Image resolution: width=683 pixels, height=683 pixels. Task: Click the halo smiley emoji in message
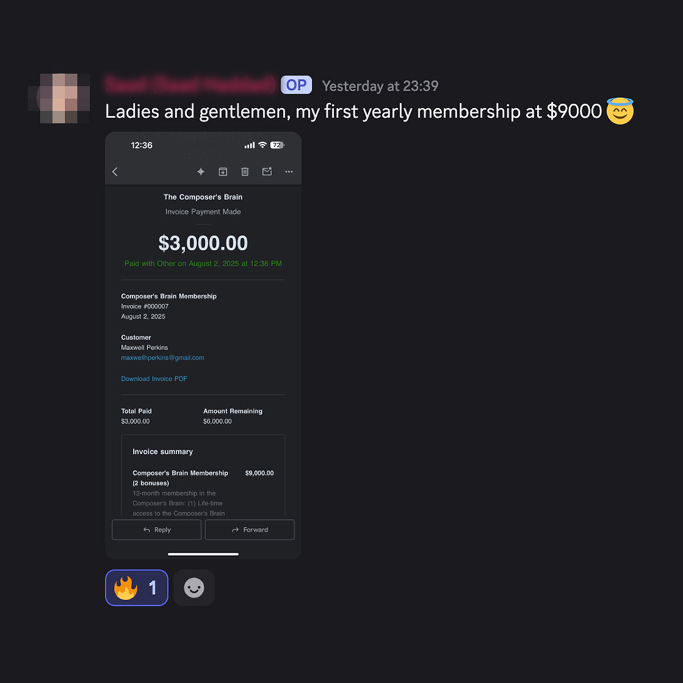point(620,111)
